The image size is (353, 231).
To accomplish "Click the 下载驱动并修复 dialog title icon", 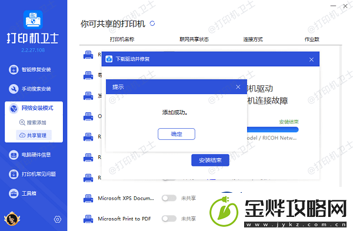I will [x=109, y=59].
